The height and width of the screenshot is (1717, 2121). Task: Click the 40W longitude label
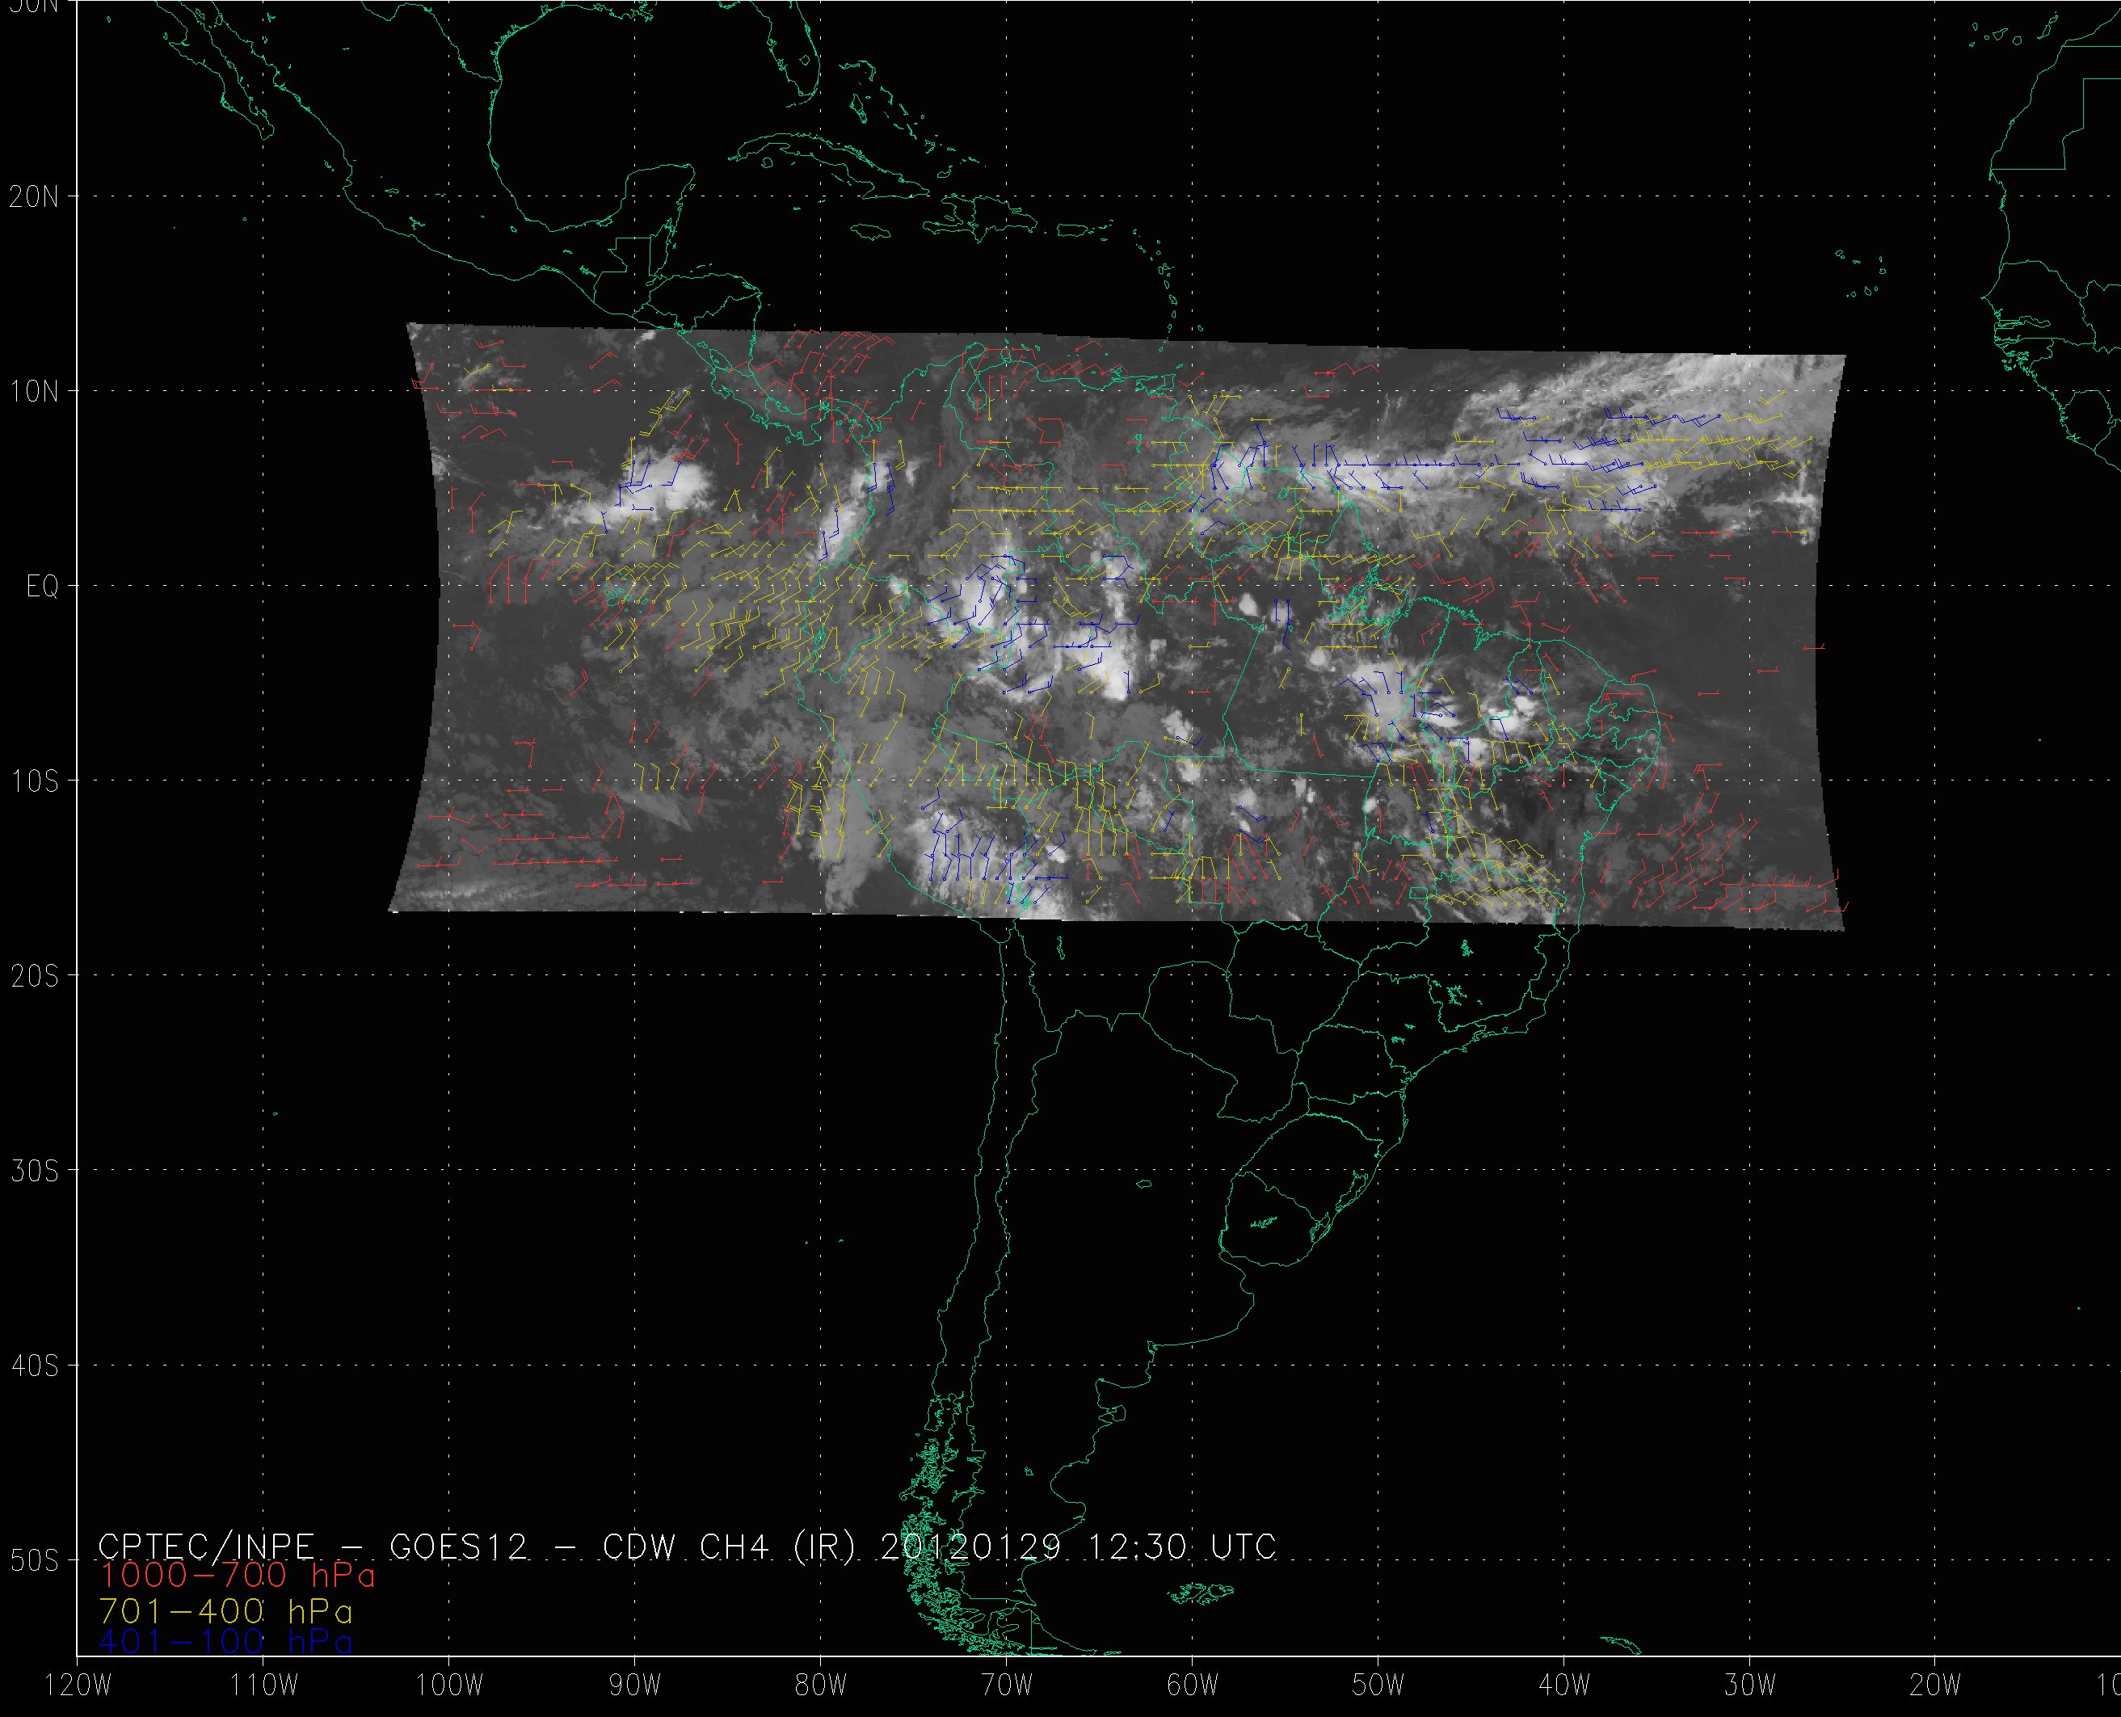(x=1564, y=1685)
